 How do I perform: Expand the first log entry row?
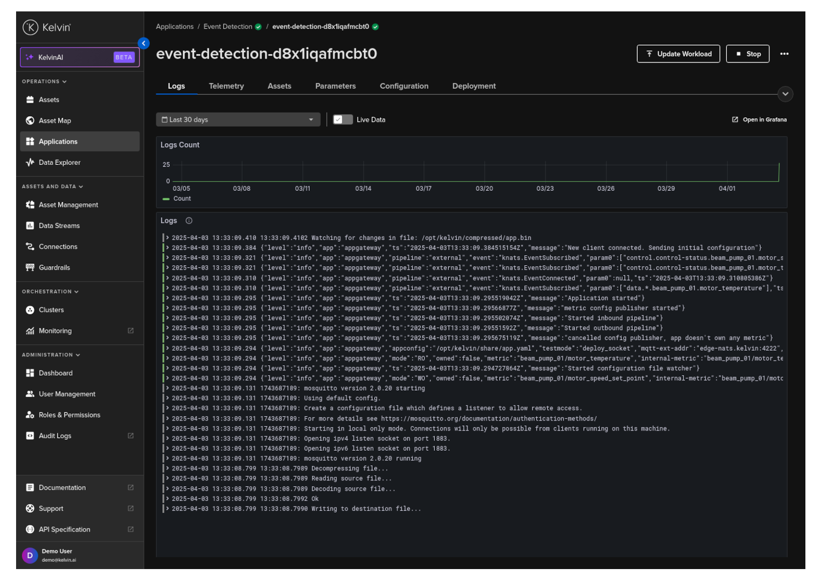168,238
